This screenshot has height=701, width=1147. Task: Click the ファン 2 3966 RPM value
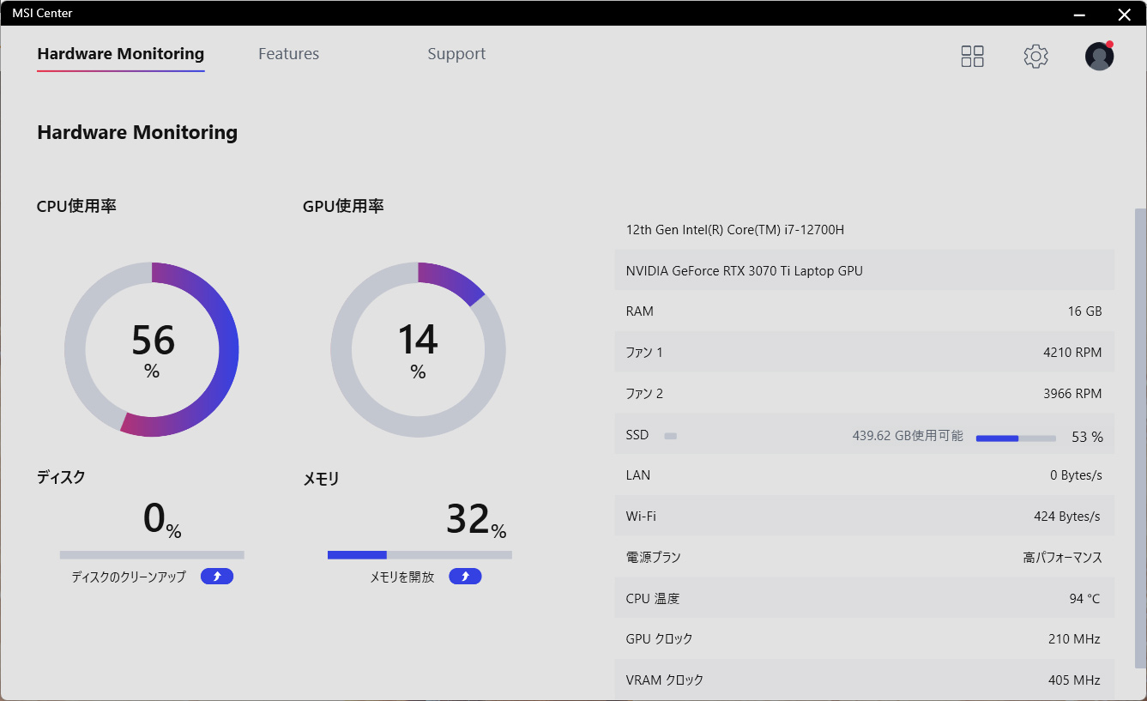(x=1072, y=394)
